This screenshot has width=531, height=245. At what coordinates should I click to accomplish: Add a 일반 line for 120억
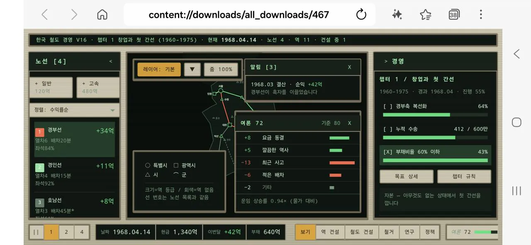pyautogui.click(x=51, y=87)
